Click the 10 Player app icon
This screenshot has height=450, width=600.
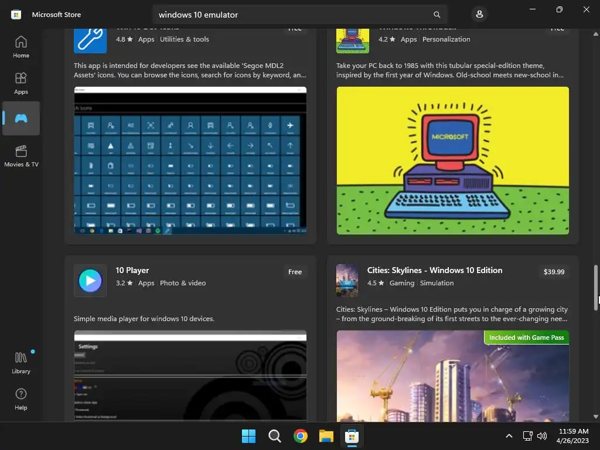[90, 281]
